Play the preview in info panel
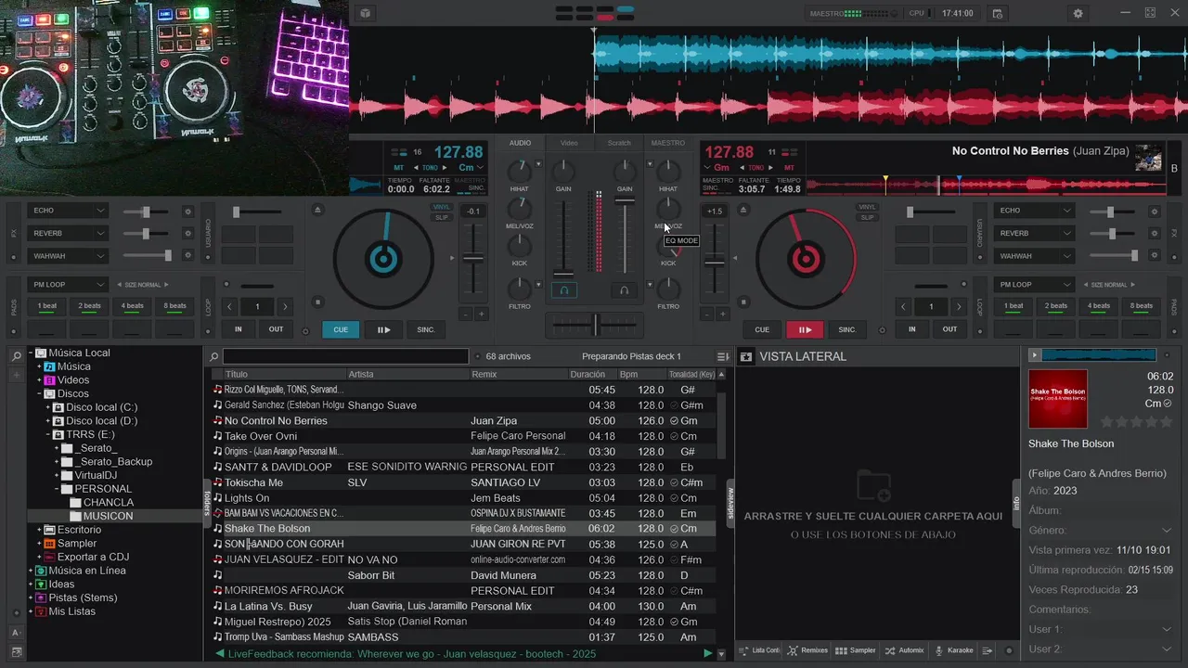Image resolution: width=1188 pixels, height=668 pixels. pos(1035,354)
